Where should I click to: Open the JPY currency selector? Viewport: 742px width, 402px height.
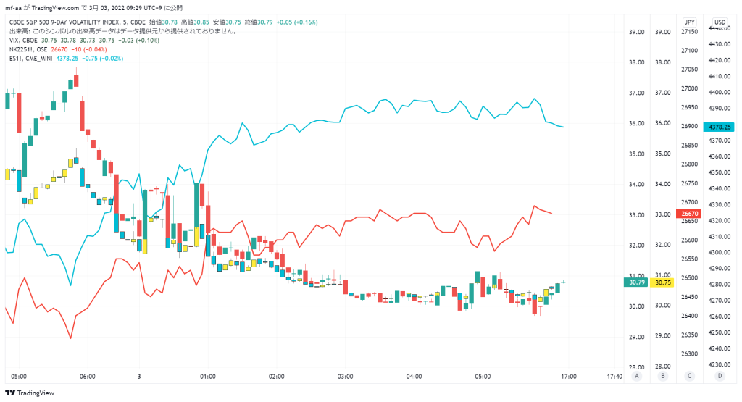pyautogui.click(x=690, y=22)
